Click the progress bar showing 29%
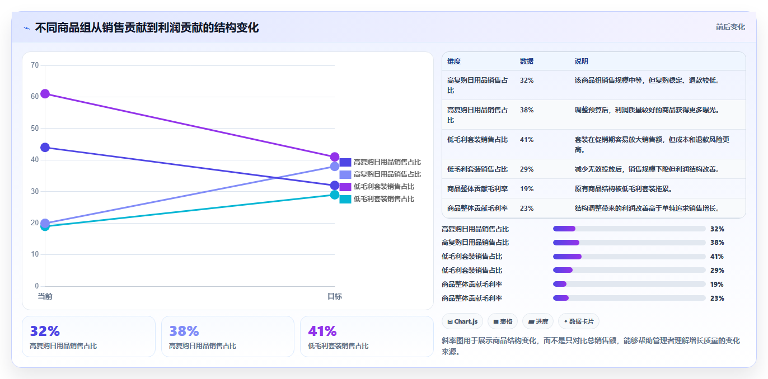The image size is (768, 379). click(x=629, y=270)
